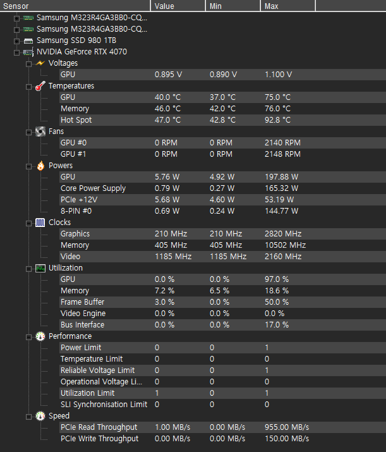This screenshot has width=386, height=452.
Task: Select the Graphics clock row
Action: coord(222,234)
